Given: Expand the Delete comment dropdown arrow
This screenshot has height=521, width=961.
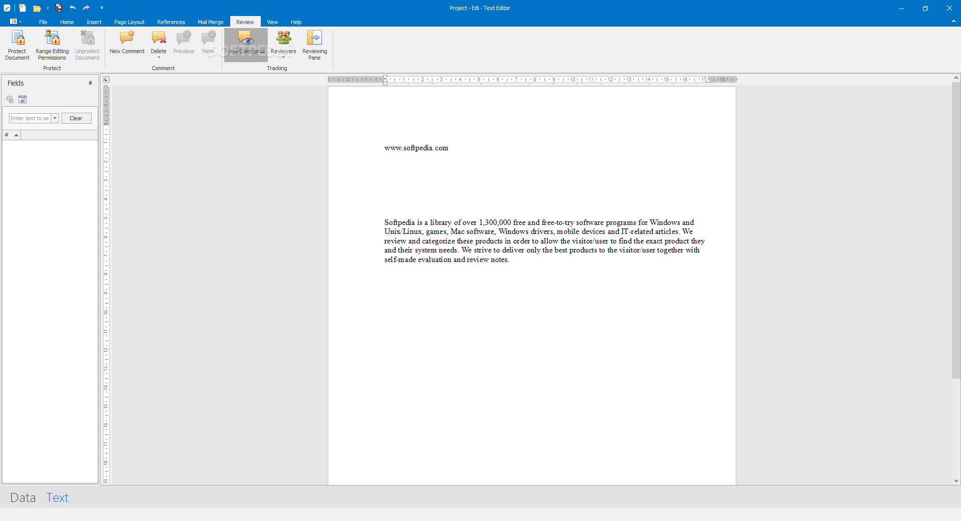Looking at the screenshot, I should 159,57.
